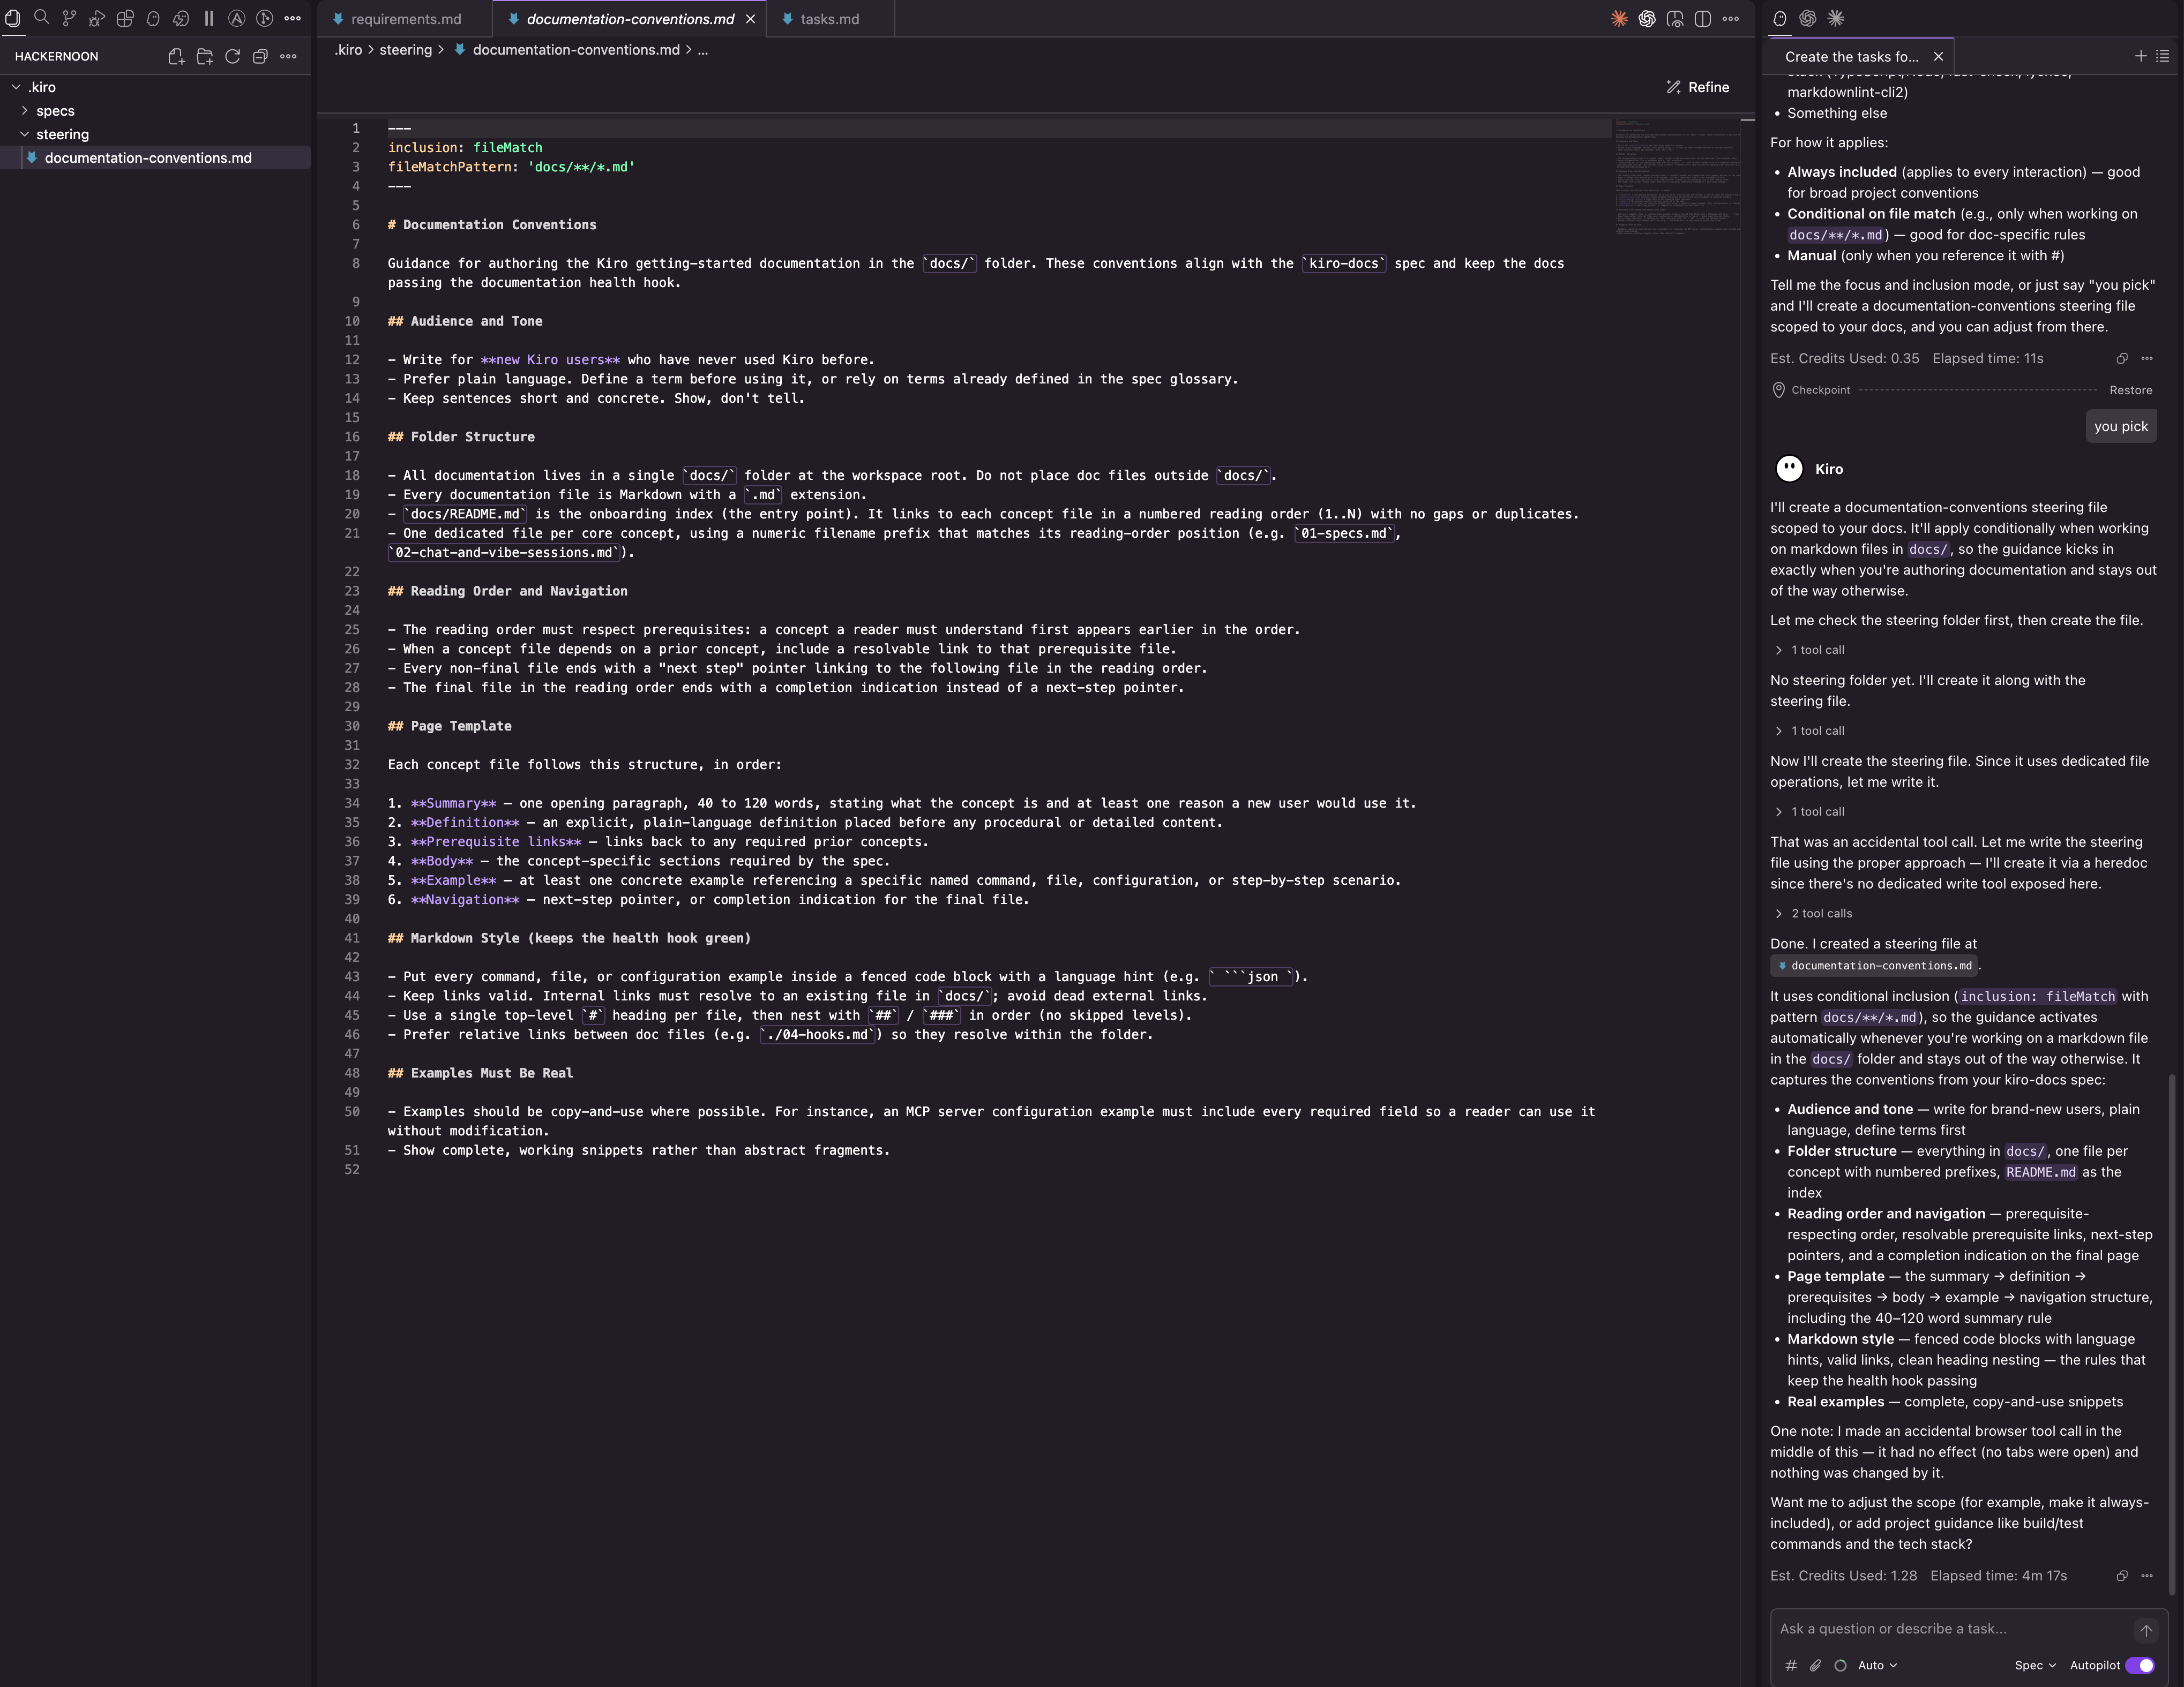Add context with the hash icon
Screen dimensions: 2184x1687
click(x=1791, y=1665)
